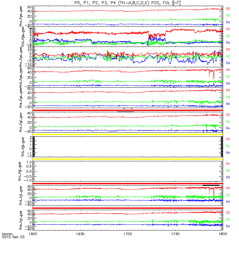This screenshot has width=239, height=255.
Task: Select the thd_fgl_gse axis label
Action: click(20, 196)
